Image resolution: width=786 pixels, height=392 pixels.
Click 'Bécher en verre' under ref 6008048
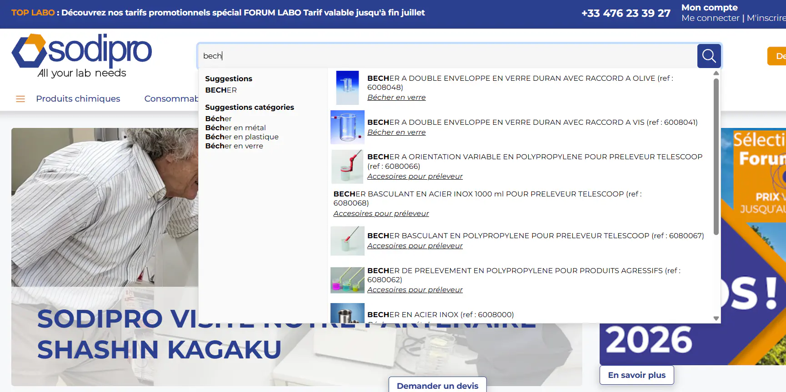pos(396,97)
